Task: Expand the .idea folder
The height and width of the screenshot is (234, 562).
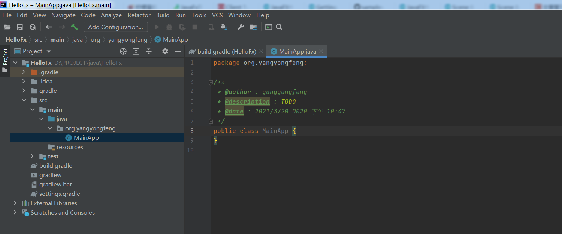Action: point(24,81)
